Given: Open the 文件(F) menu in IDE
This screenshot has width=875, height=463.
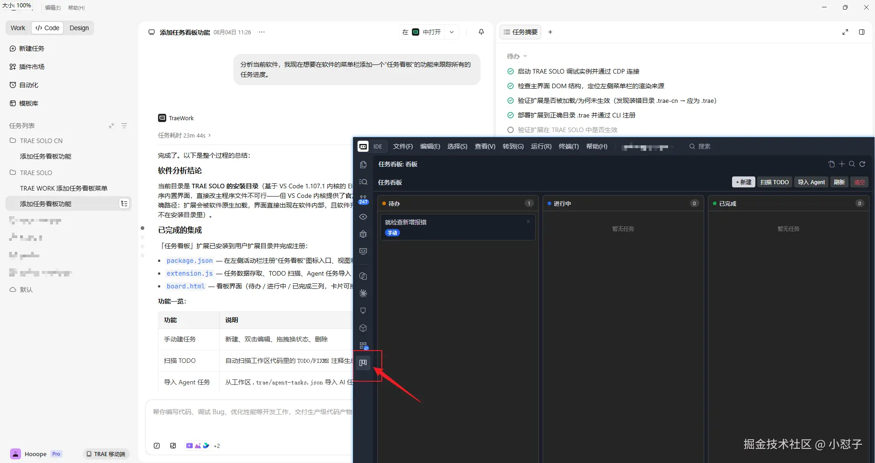Looking at the screenshot, I should coord(403,147).
